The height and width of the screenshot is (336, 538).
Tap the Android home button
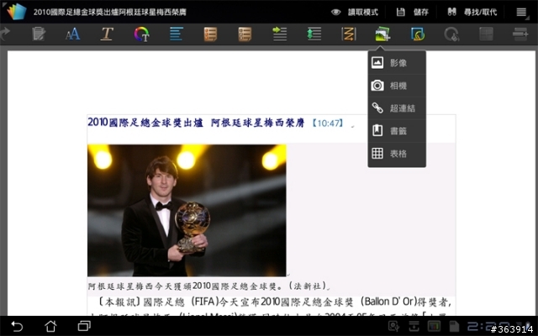(50, 326)
